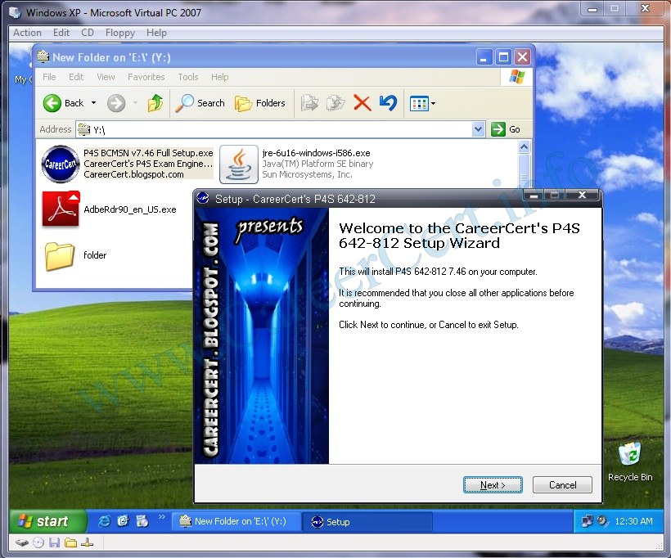
Task: Open Virtual PC Floppy menu
Action: pos(119,33)
